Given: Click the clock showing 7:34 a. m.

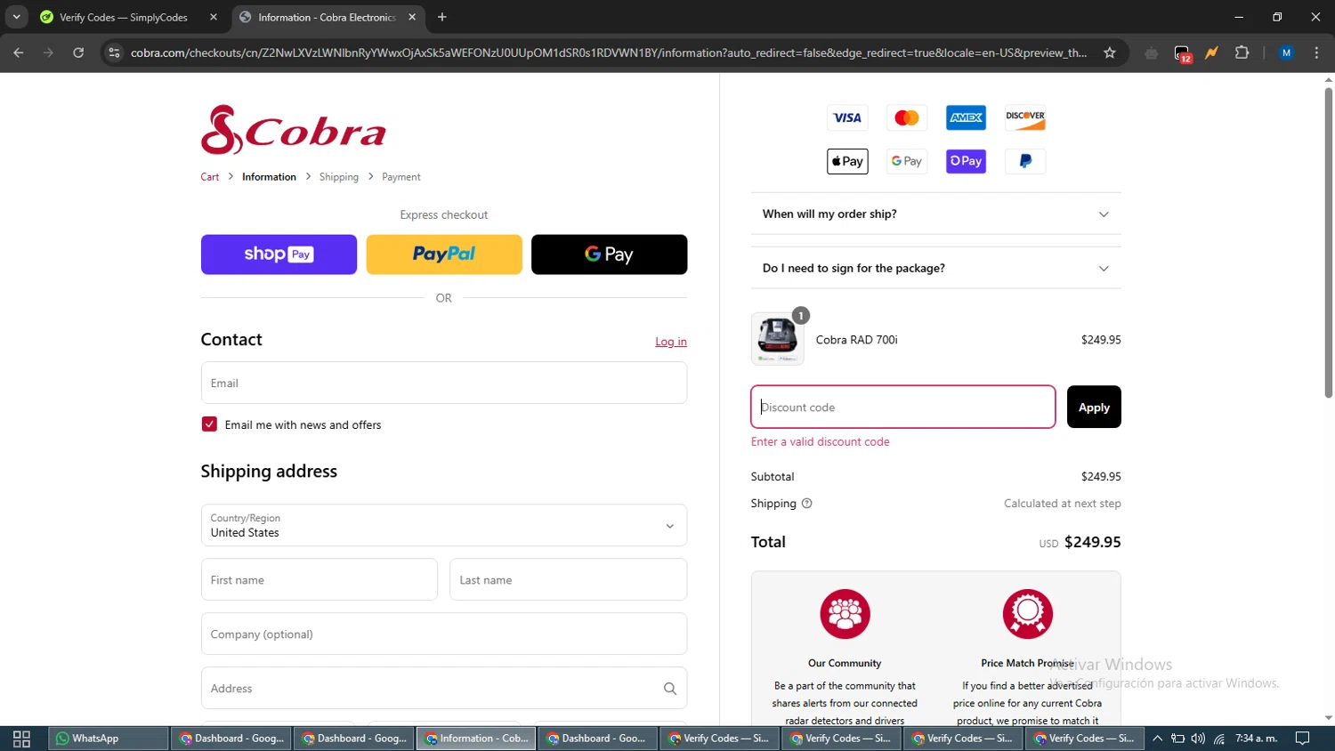Looking at the screenshot, I should 1256,739.
